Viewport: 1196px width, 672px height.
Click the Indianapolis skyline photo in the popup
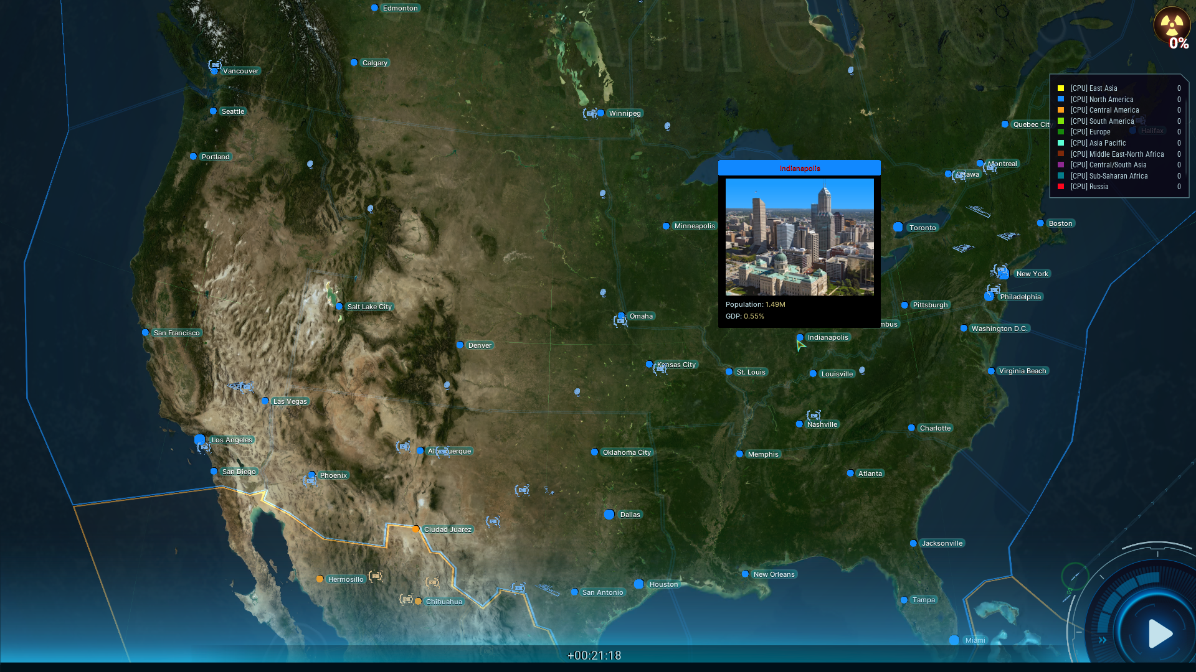click(799, 237)
